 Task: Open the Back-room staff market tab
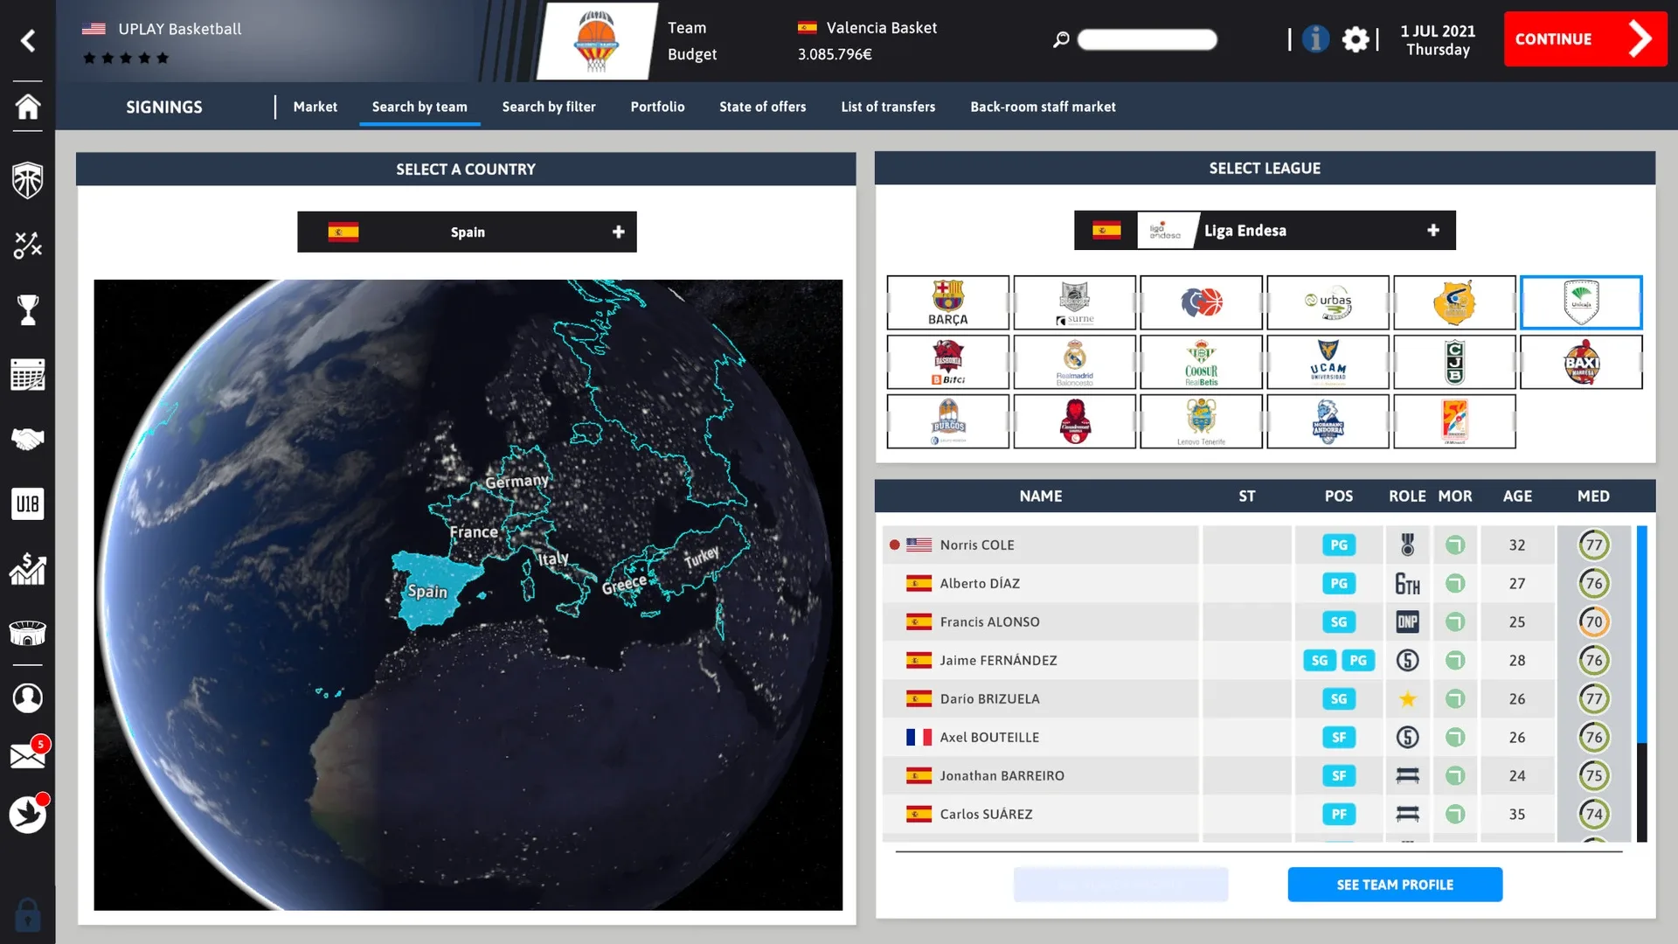coord(1042,107)
